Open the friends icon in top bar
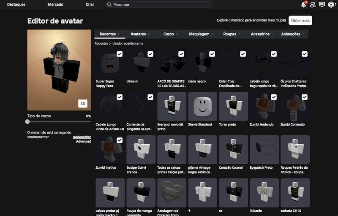The height and width of the screenshot is (216, 338). point(313,5)
